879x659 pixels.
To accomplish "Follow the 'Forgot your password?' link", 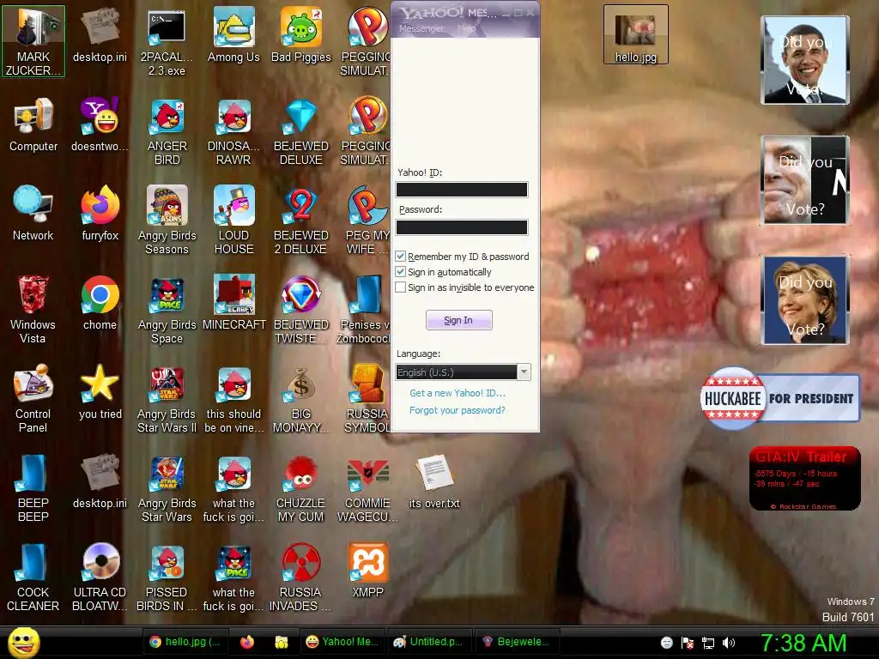I will (458, 410).
